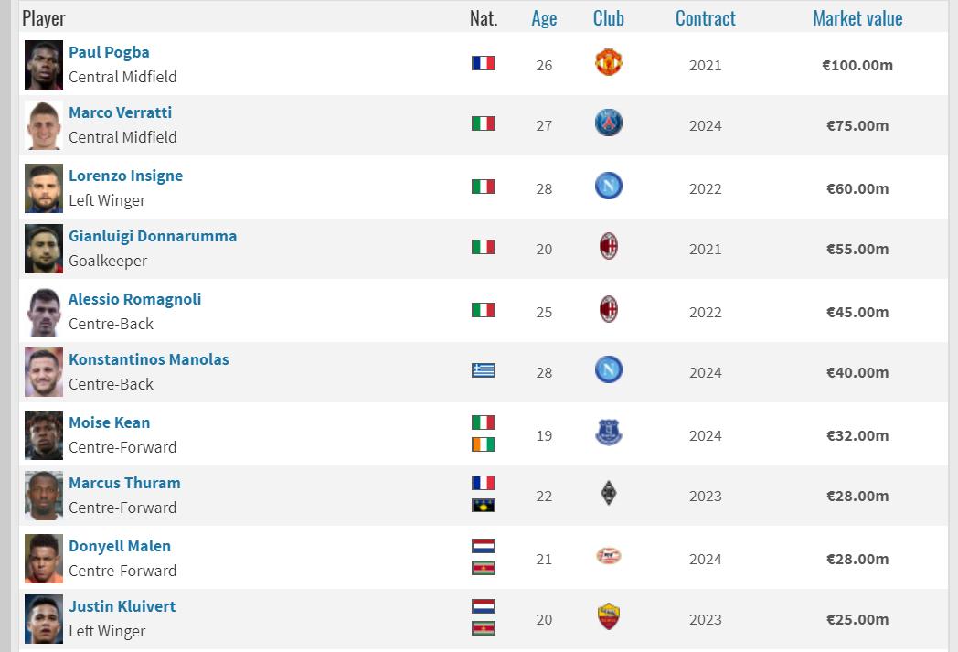The image size is (958, 652).
Task: Click Justin Kluivert's AS Roma club crest
Action: click(x=608, y=616)
